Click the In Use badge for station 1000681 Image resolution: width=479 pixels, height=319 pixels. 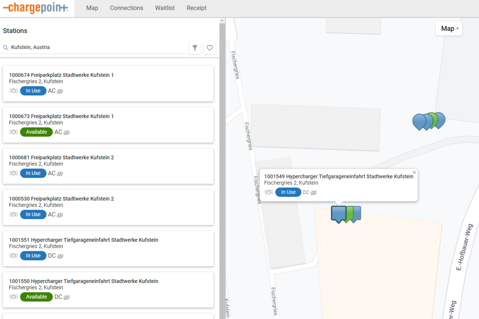coord(33,173)
